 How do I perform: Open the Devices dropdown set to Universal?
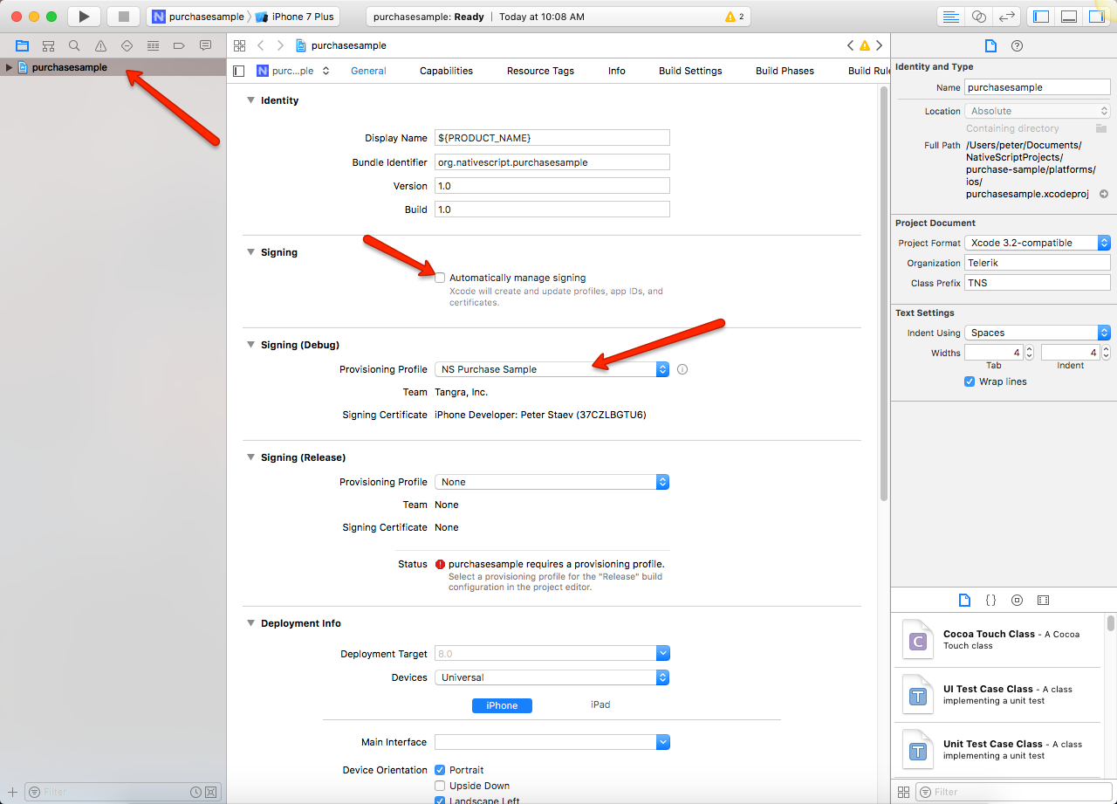click(x=552, y=677)
